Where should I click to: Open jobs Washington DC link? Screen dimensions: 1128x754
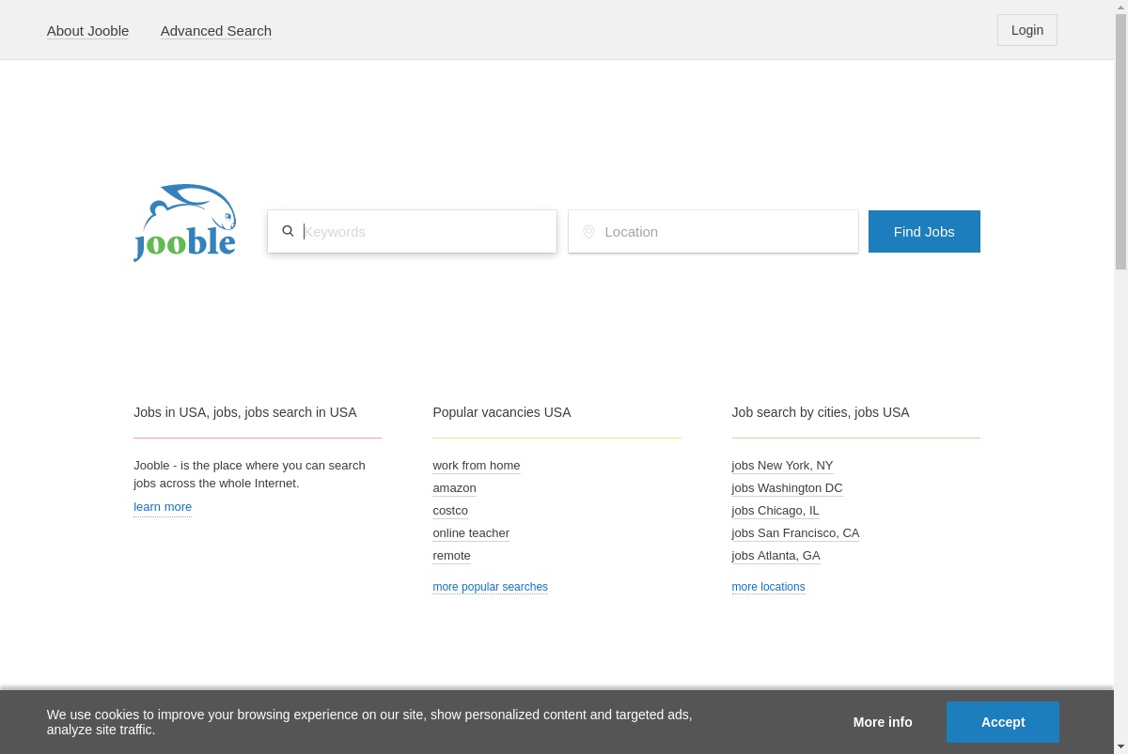(788, 488)
